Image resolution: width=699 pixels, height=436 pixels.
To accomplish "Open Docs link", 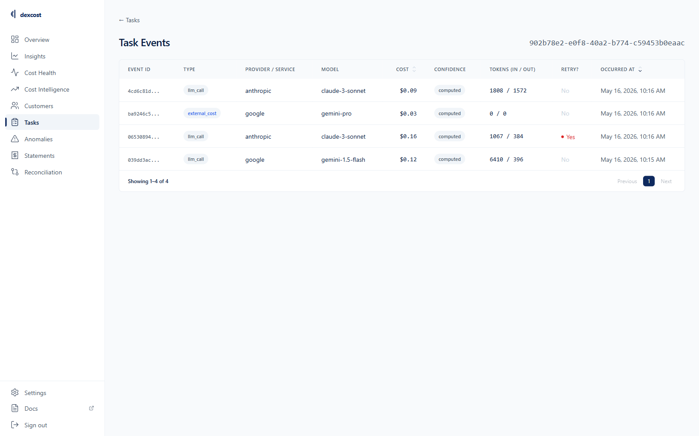I will (52, 409).
